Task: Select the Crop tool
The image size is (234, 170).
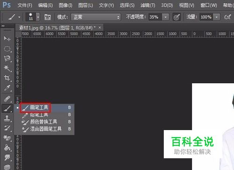Action: [7, 78]
